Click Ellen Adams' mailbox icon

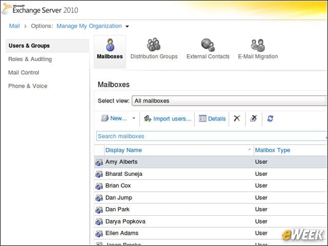pyautogui.click(x=99, y=234)
